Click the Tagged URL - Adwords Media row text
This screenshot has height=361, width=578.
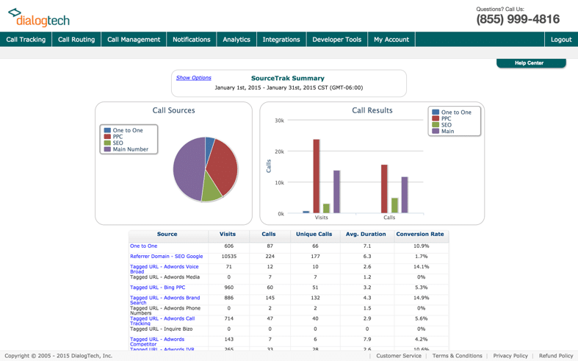[x=165, y=277]
